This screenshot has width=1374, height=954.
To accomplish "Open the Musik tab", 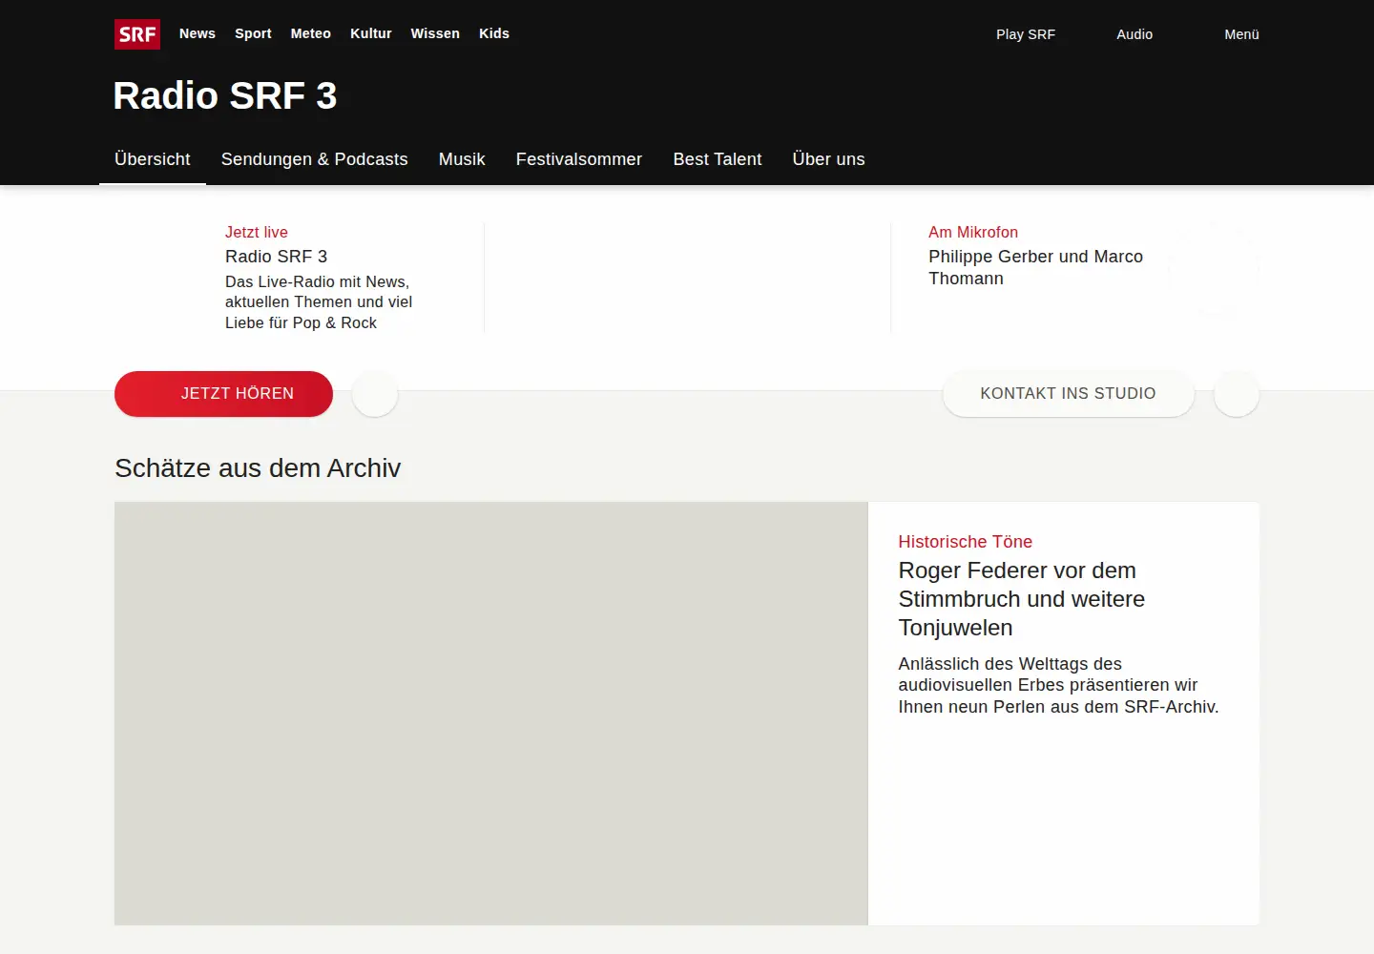I will pos(462,159).
